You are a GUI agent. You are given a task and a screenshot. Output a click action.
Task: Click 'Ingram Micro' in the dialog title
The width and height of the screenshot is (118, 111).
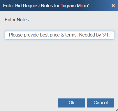pos(75,6)
